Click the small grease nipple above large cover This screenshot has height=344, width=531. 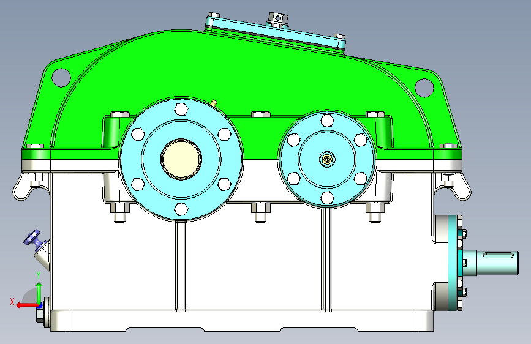tap(214, 102)
